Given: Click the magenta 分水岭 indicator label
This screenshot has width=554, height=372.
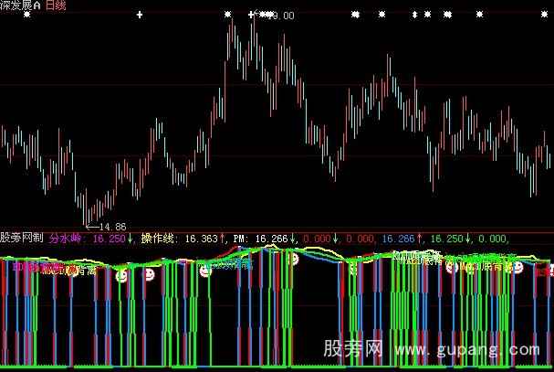Looking at the screenshot, I should point(65,239).
